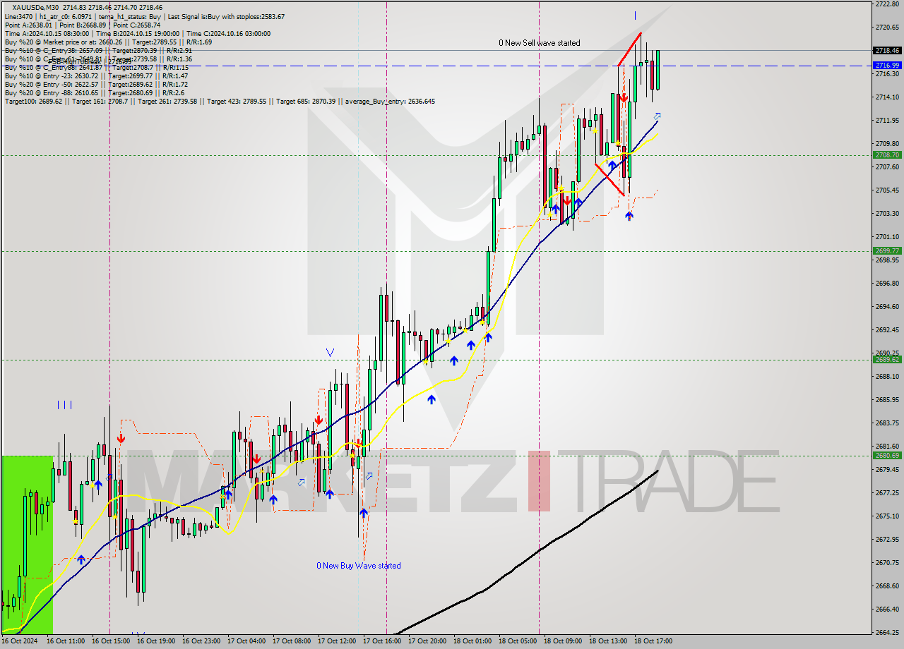The height and width of the screenshot is (649, 904).
Task: Click the '17 Oct 12:00' time label
Action: click(x=337, y=641)
